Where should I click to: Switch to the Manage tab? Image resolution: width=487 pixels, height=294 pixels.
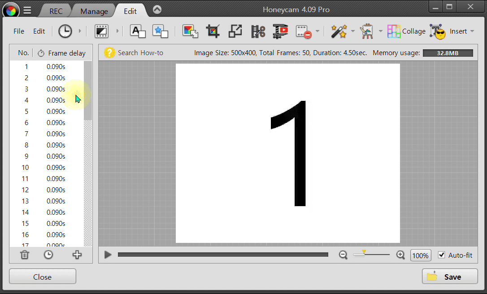pos(94,11)
